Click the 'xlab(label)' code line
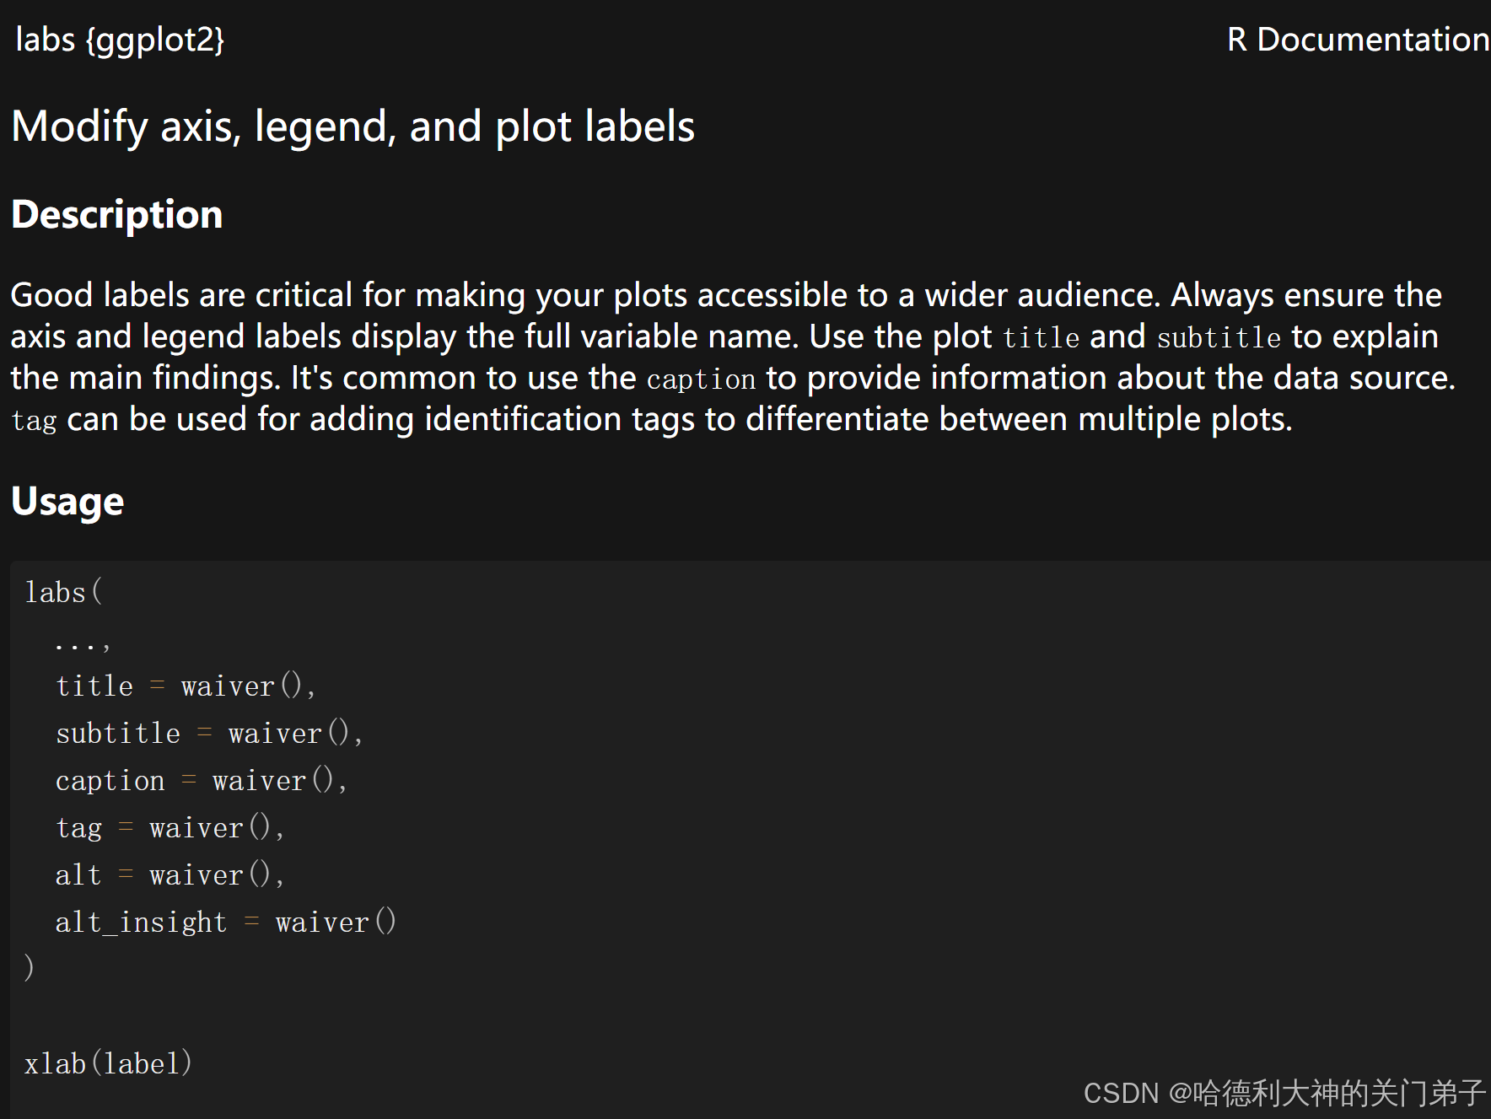This screenshot has height=1119, width=1491. (x=109, y=1063)
